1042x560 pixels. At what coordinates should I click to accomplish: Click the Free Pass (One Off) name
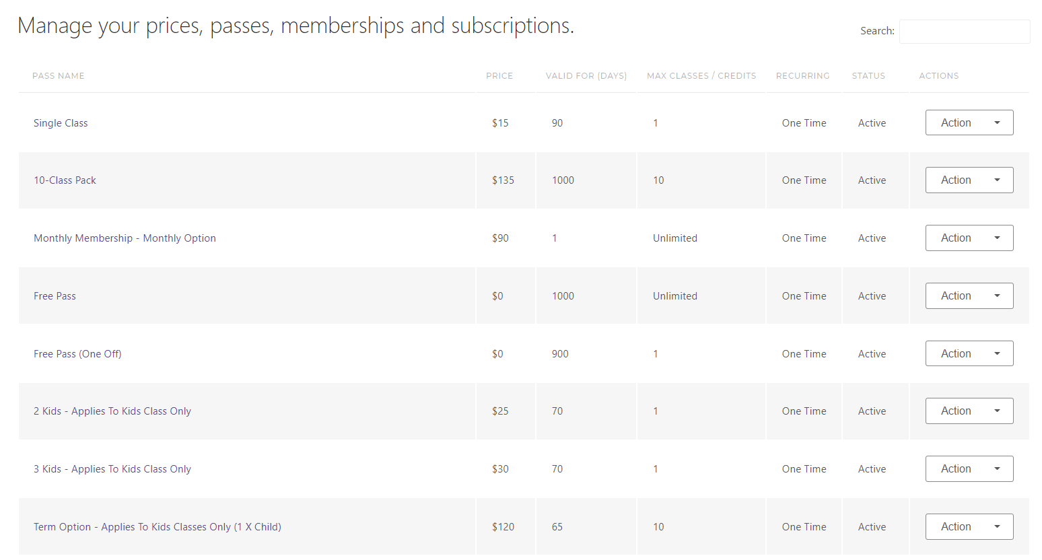tap(77, 354)
